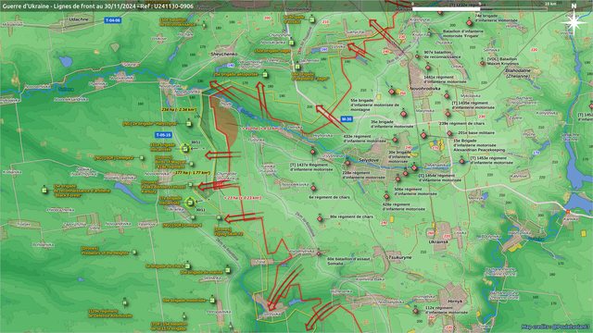Click the 60e bataillon d'assaut Somalia marker
The width and height of the screenshot is (593, 333).
tap(319, 253)
